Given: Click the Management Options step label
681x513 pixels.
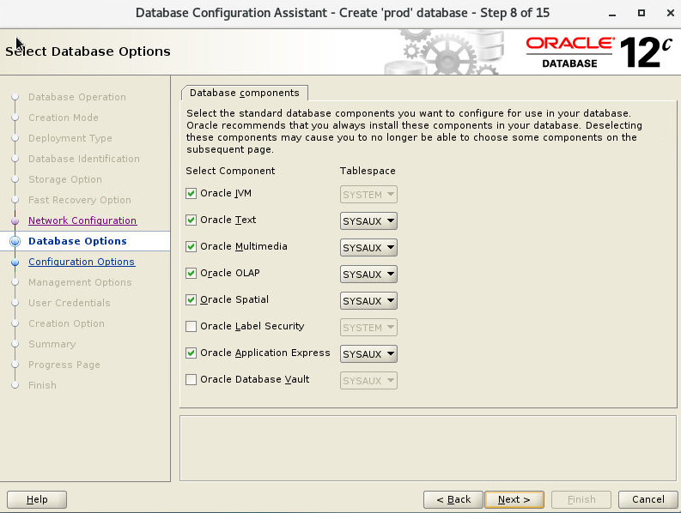Looking at the screenshot, I should [80, 282].
